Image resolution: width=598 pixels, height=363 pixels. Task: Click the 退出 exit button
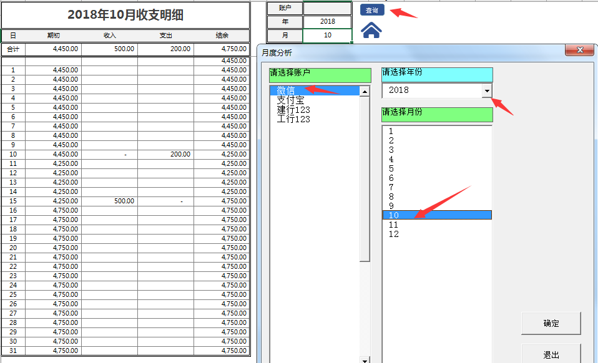[x=551, y=355]
